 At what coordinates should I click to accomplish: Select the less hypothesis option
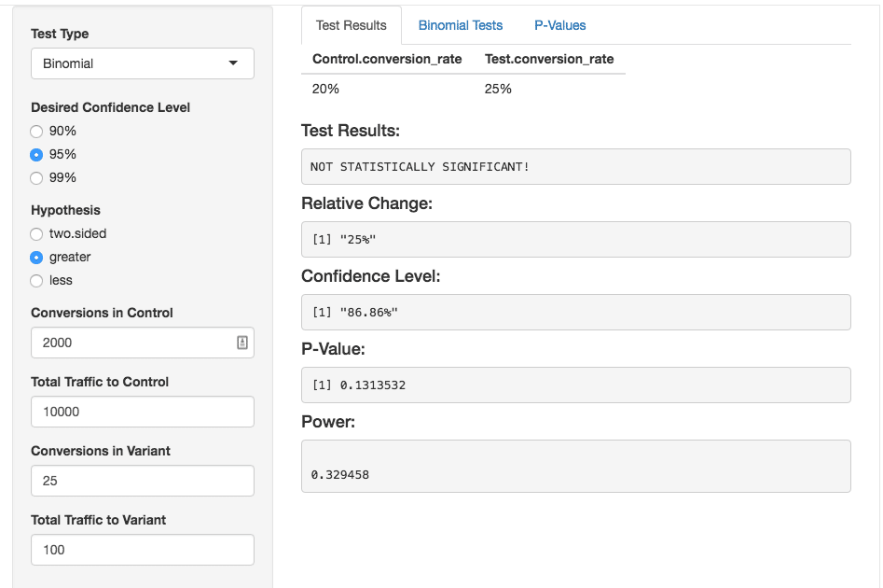[x=36, y=281]
